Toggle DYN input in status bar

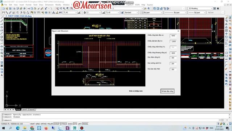pos(75,124)
